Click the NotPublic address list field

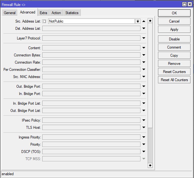(x=91, y=21)
